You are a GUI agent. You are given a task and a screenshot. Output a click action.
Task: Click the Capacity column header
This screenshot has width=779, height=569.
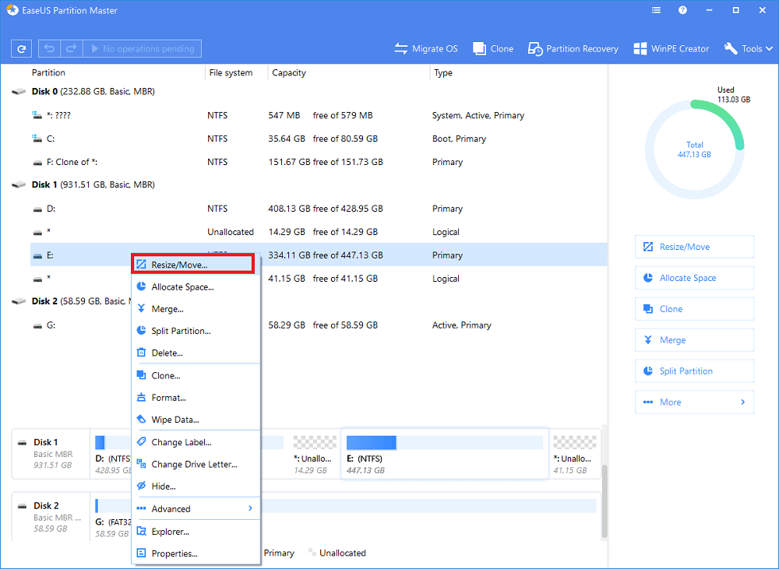point(289,72)
